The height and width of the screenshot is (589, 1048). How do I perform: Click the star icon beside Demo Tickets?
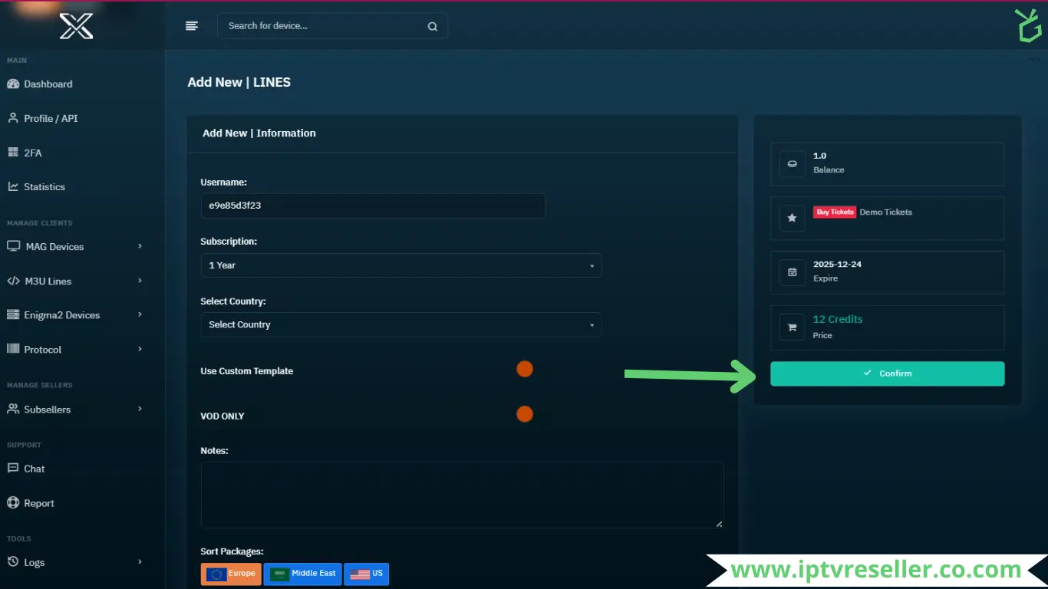coord(792,218)
